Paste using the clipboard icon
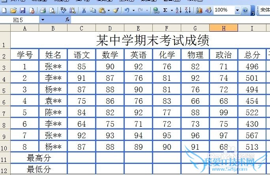The width and height of the screenshot is (270, 175). click(102, 10)
